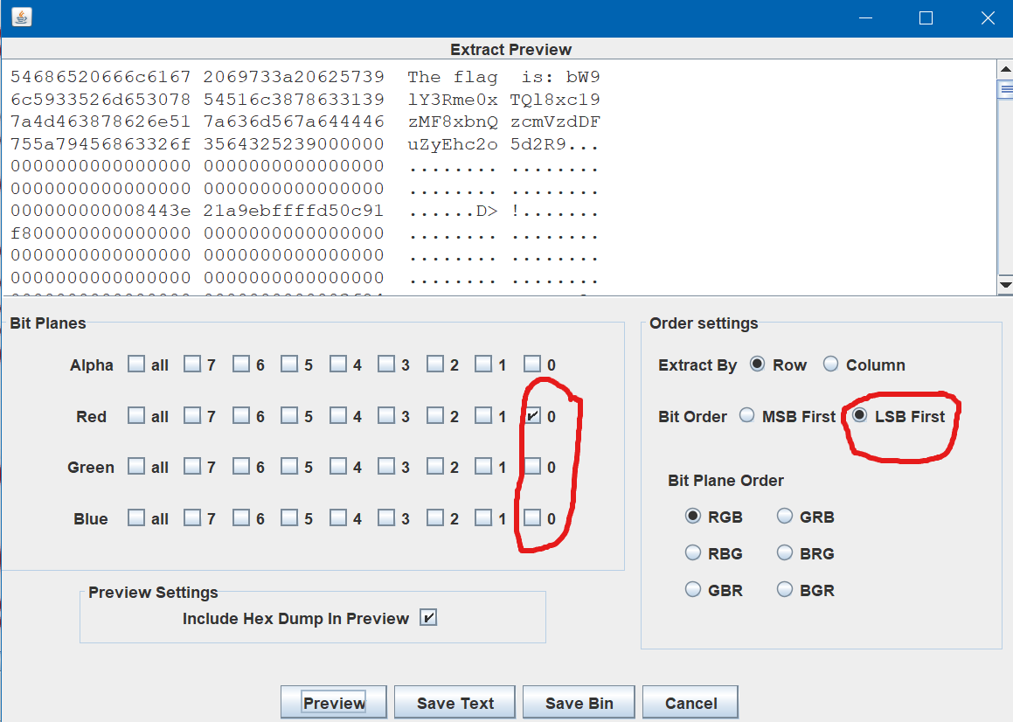Viewport: 1013px width, 722px height.
Task: Click the Preview button
Action: click(x=334, y=703)
